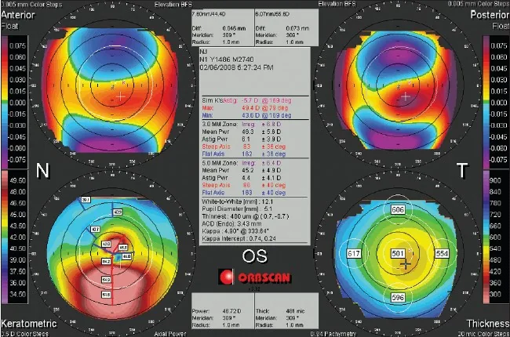Click 600 on the thickness color scale
The width and height of the screenshot is (510, 337).
(x=495, y=237)
